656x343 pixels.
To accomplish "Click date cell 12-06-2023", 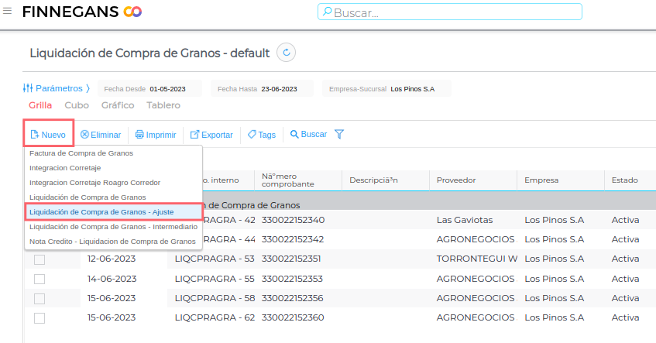I will point(112,259).
